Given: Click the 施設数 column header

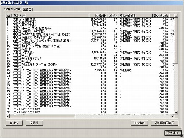Looking at the screenshot, I should click(113, 16).
